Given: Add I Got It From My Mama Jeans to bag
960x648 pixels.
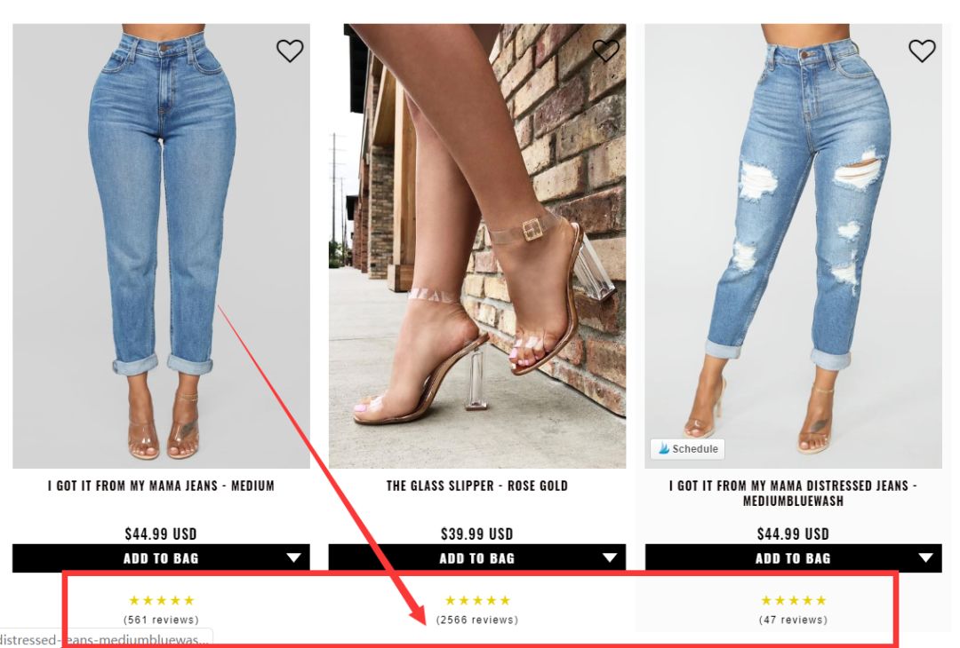Looking at the screenshot, I should point(161,558).
